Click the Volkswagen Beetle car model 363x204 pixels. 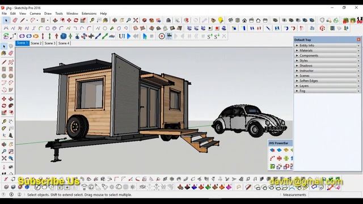point(249,121)
